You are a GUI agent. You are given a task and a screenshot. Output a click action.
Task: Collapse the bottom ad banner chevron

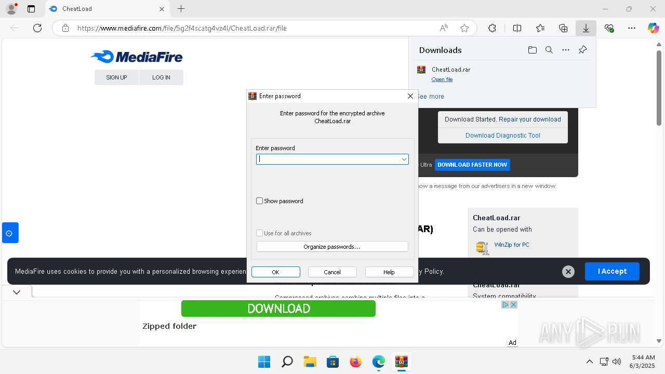tap(17, 292)
